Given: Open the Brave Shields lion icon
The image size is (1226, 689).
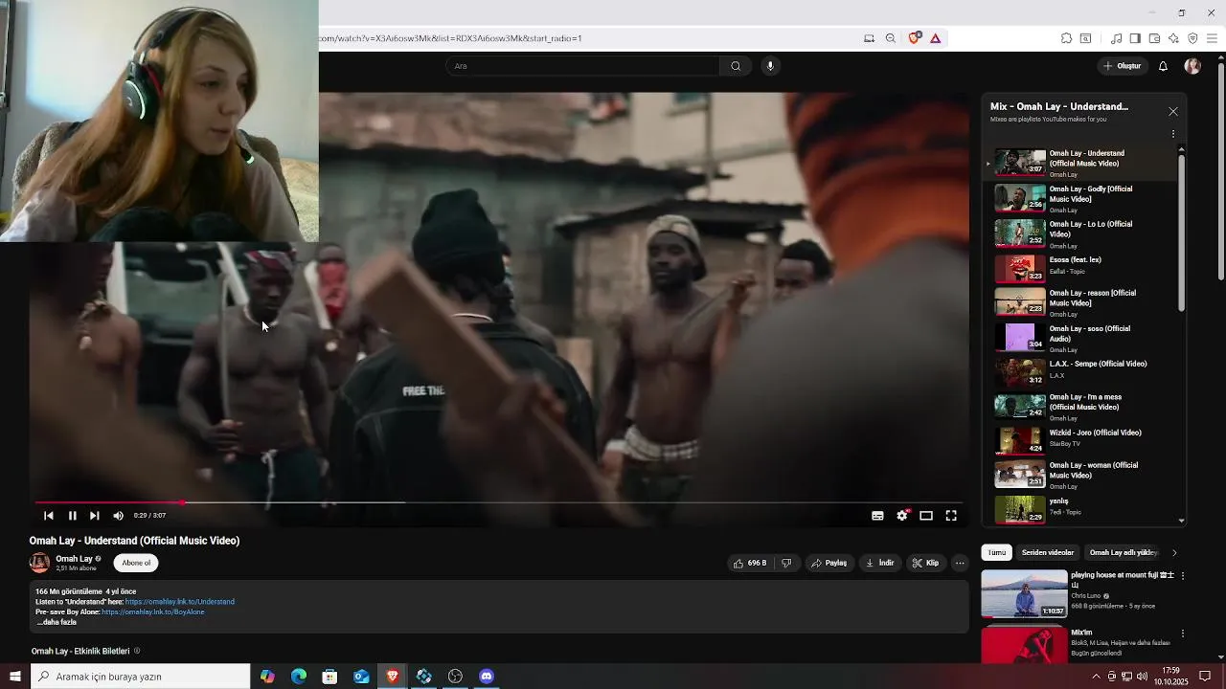Looking at the screenshot, I should click(x=914, y=38).
